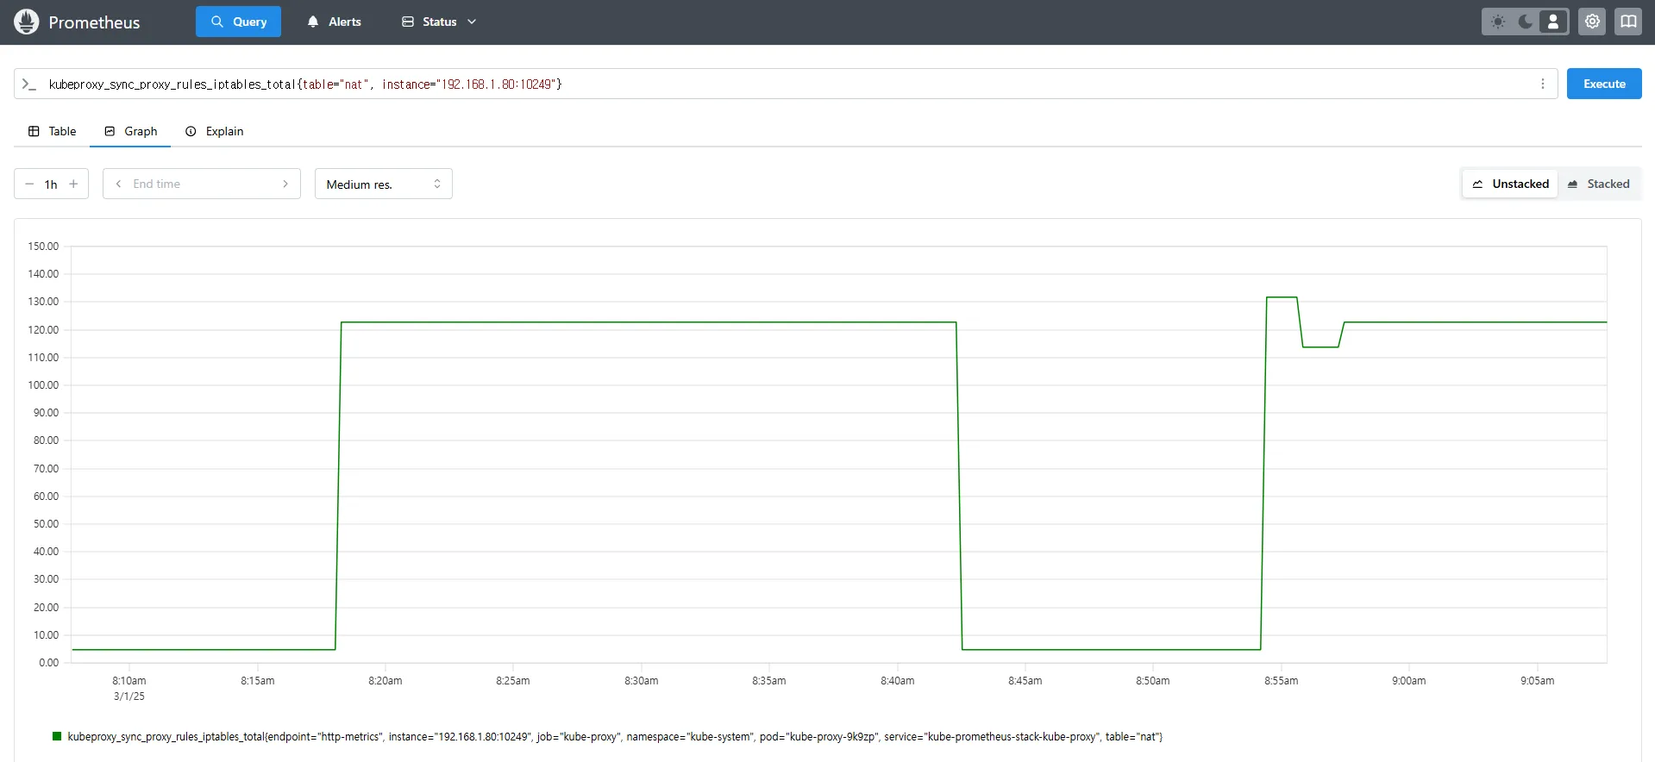Increase time range with plus button

[73, 184]
